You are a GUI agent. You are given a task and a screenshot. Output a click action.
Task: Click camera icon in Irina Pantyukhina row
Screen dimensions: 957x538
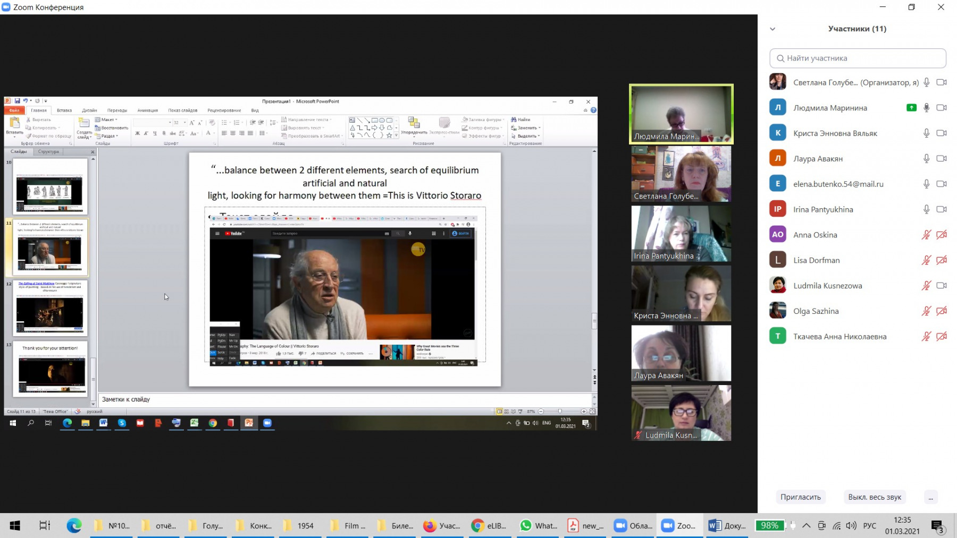[x=942, y=209]
